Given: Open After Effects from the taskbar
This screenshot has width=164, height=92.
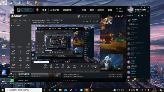Looking at the screenshot, I should pos(76,90).
